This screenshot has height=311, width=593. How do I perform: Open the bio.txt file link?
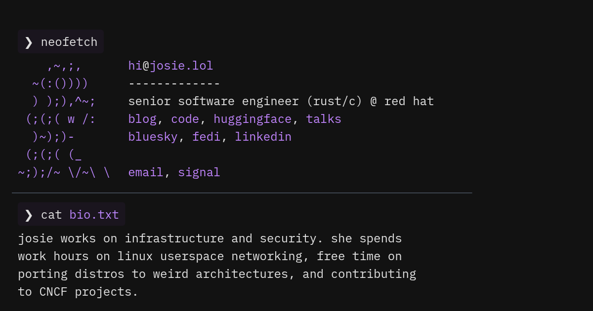pyautogui.click(x=94, y=215)
